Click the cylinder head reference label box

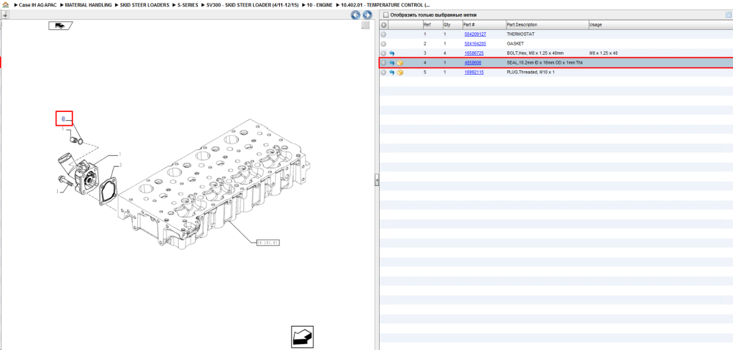[268, 242]
